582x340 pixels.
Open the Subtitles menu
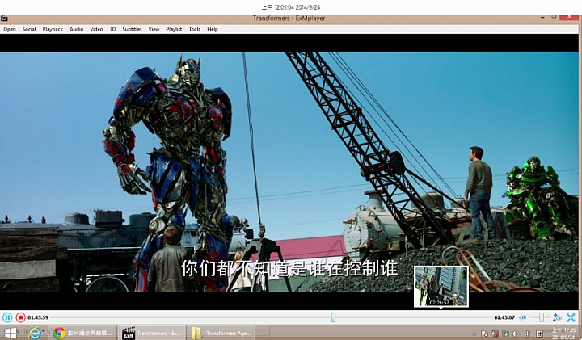click(132, 29)
